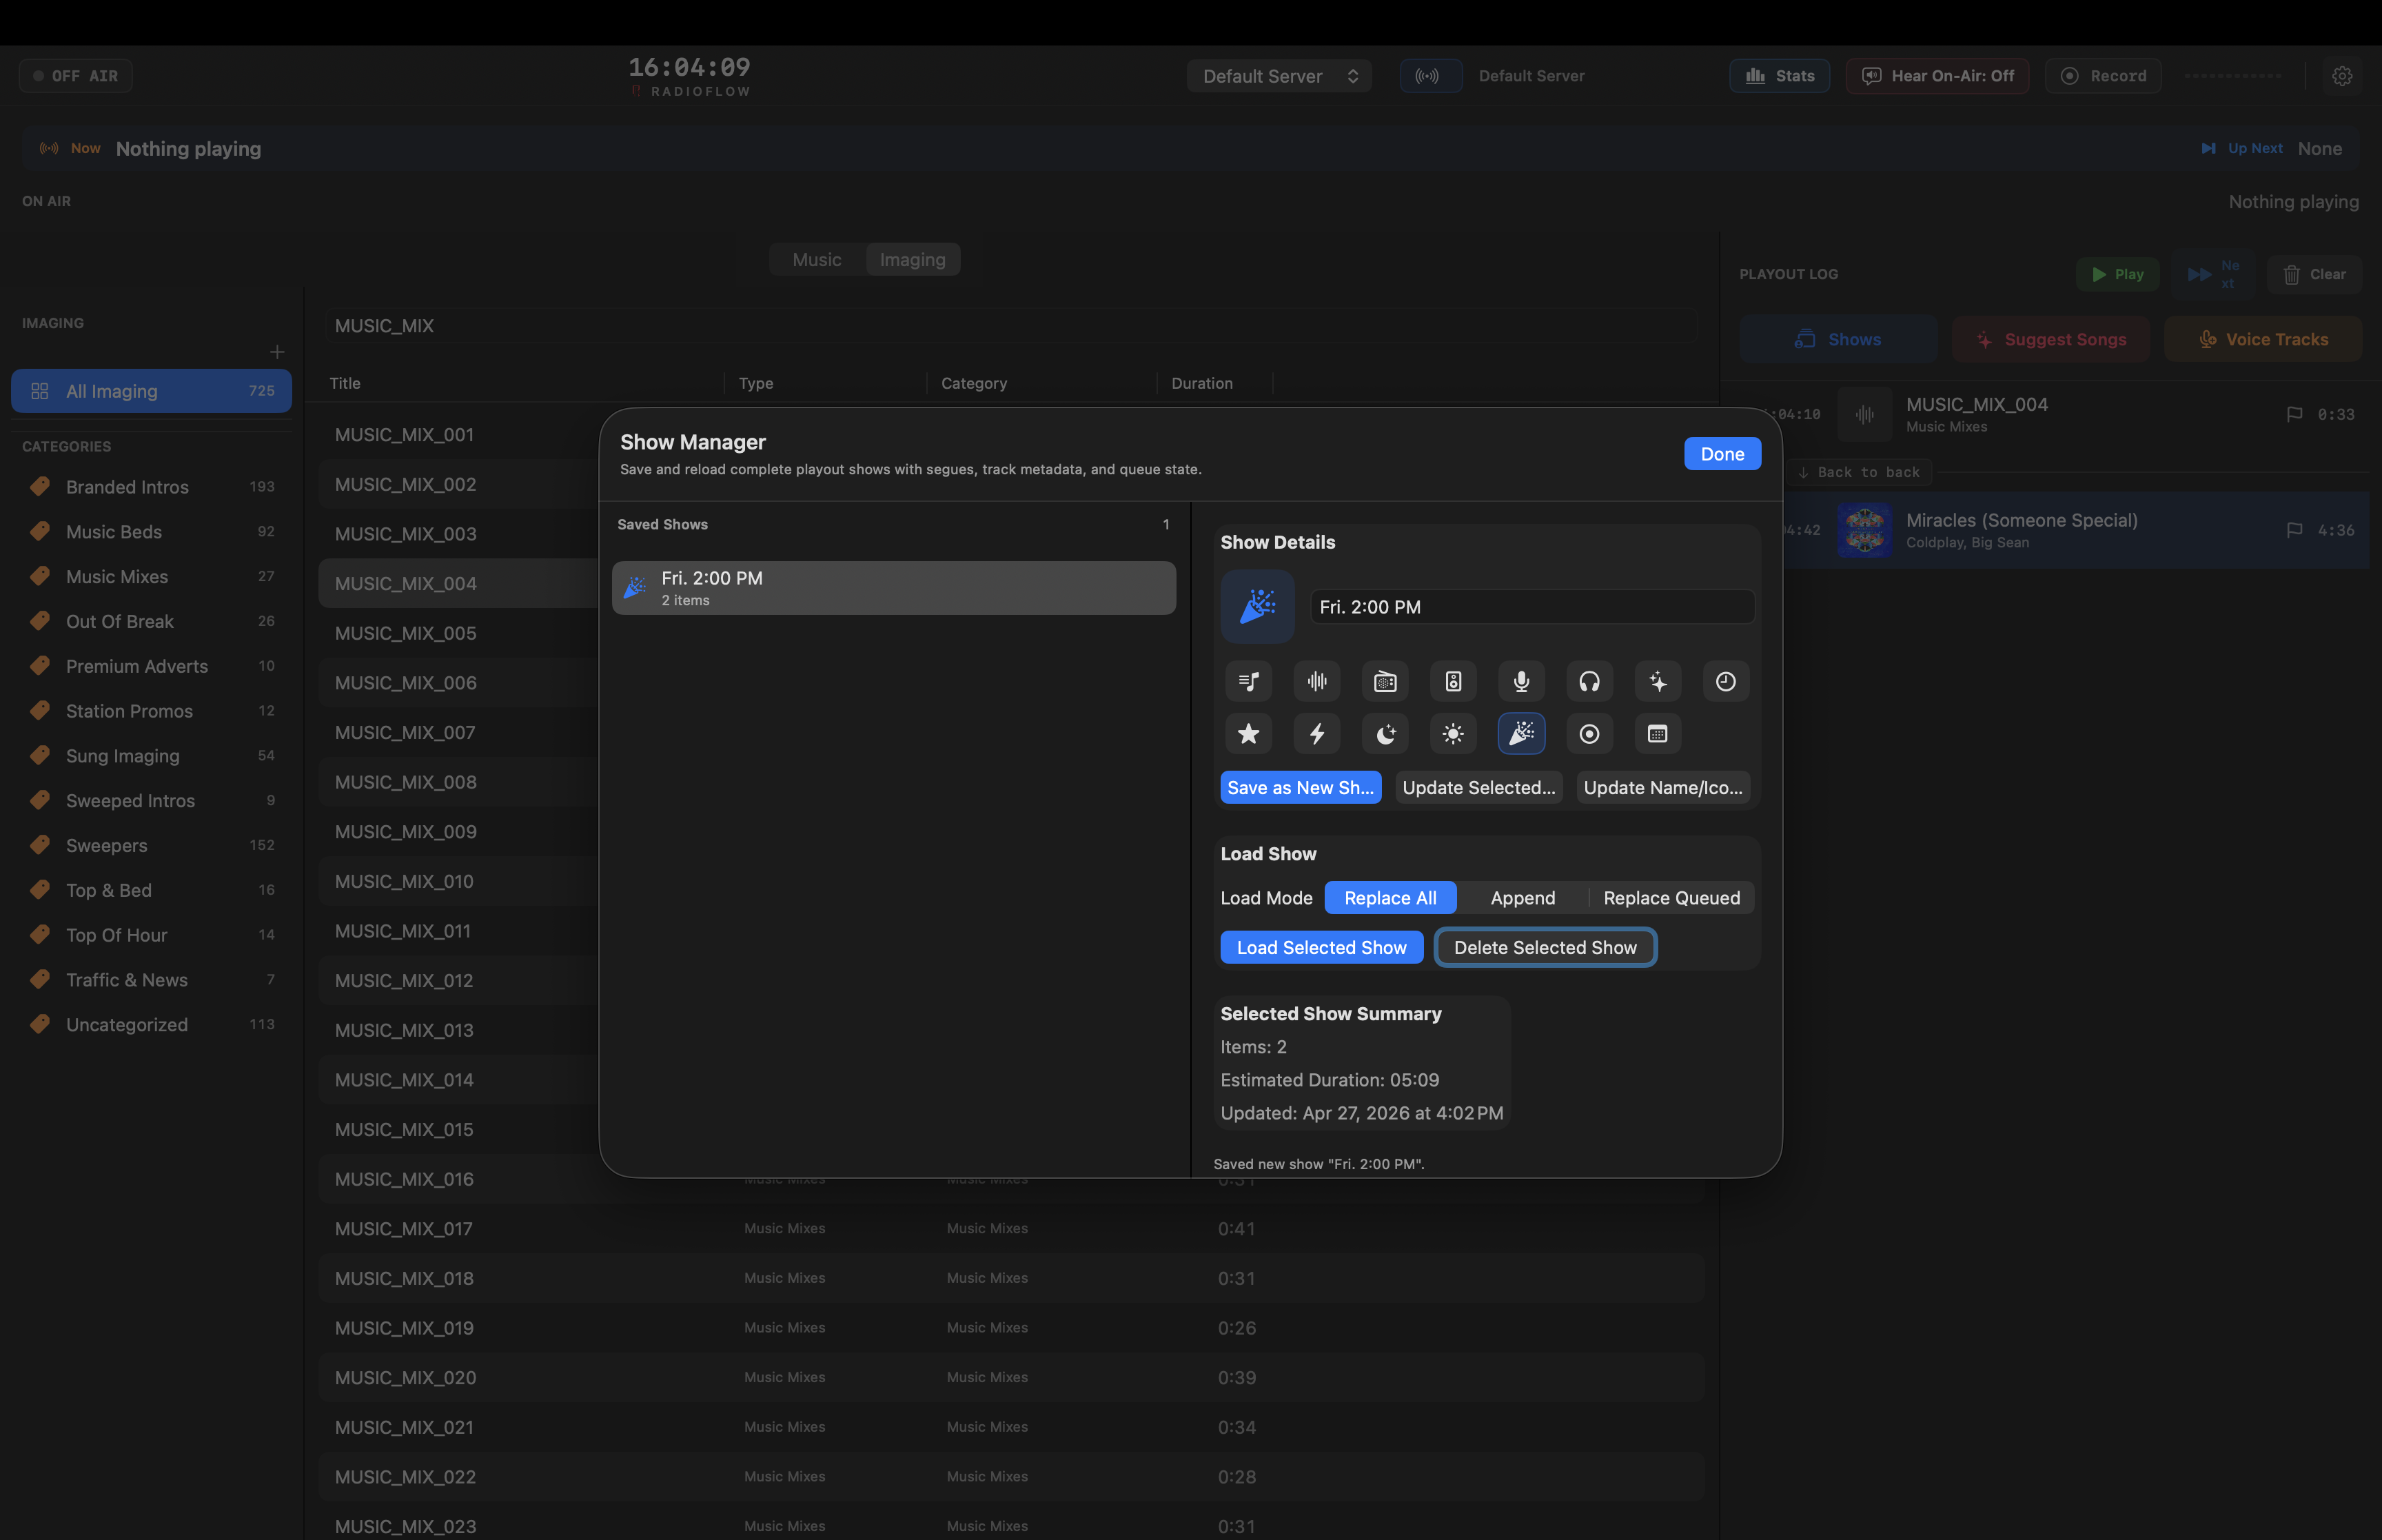Choose the sun show icon
2382x1540 pixels.
click(1454, 734)
